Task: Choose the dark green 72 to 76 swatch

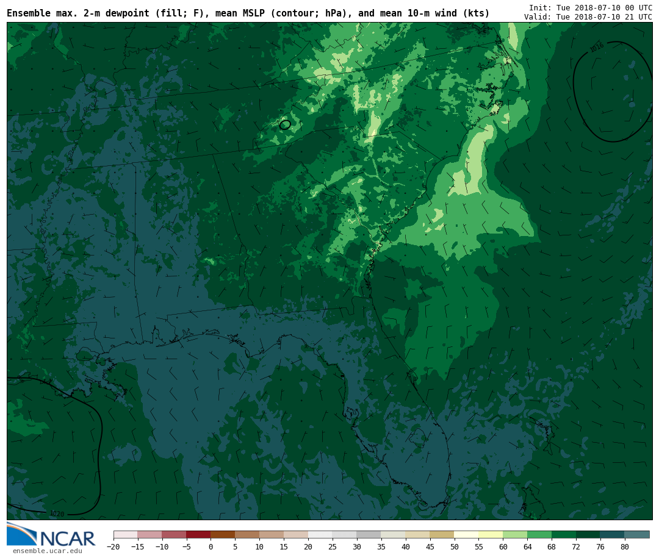Action: [x=588, y=535]
